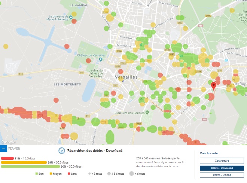The height and width of the screenshot is (183, 247).
Task: Collapse the panel with the blue minus button
Action: click(3, 149)
